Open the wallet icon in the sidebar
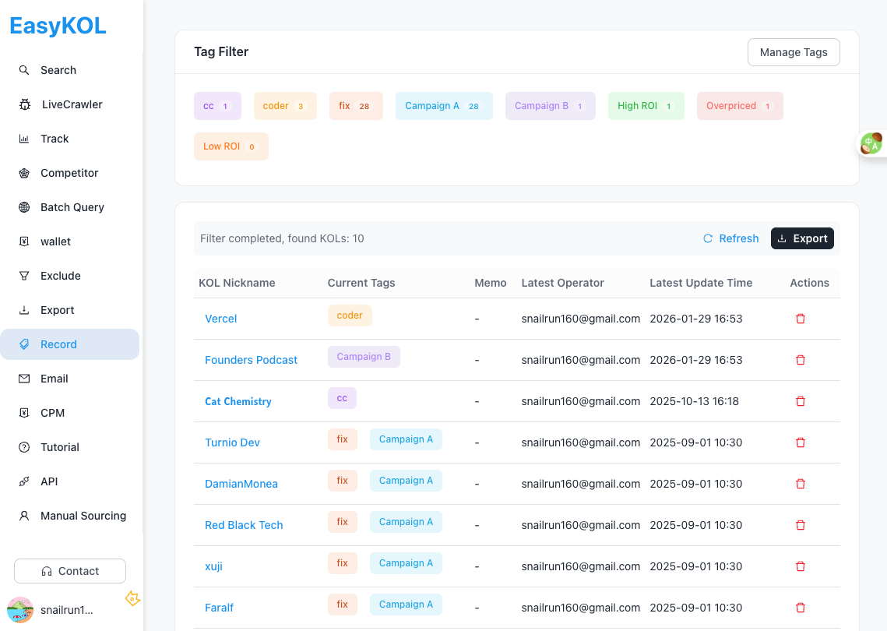This screenshot has width=887, height=631. coord(24,241)
